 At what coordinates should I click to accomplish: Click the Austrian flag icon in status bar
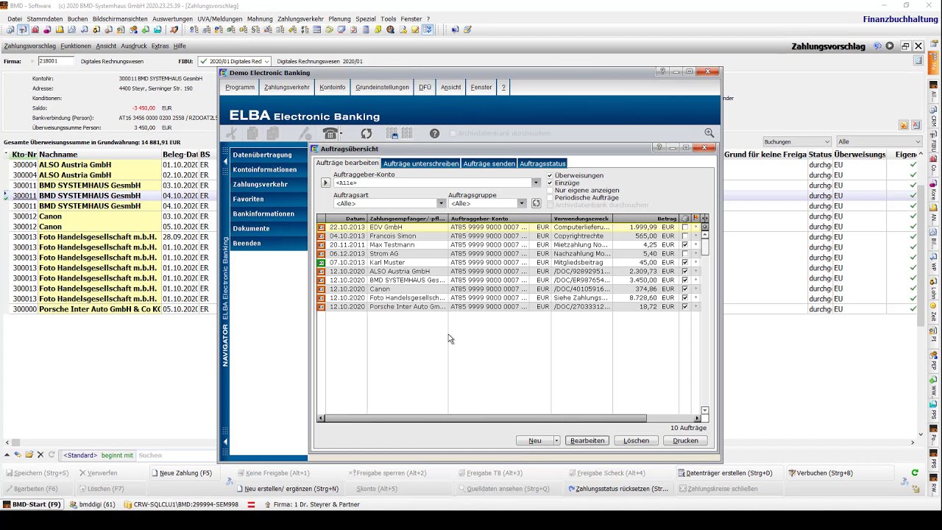click(x=251, y=505)
